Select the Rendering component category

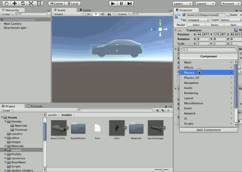coord(207,93)
